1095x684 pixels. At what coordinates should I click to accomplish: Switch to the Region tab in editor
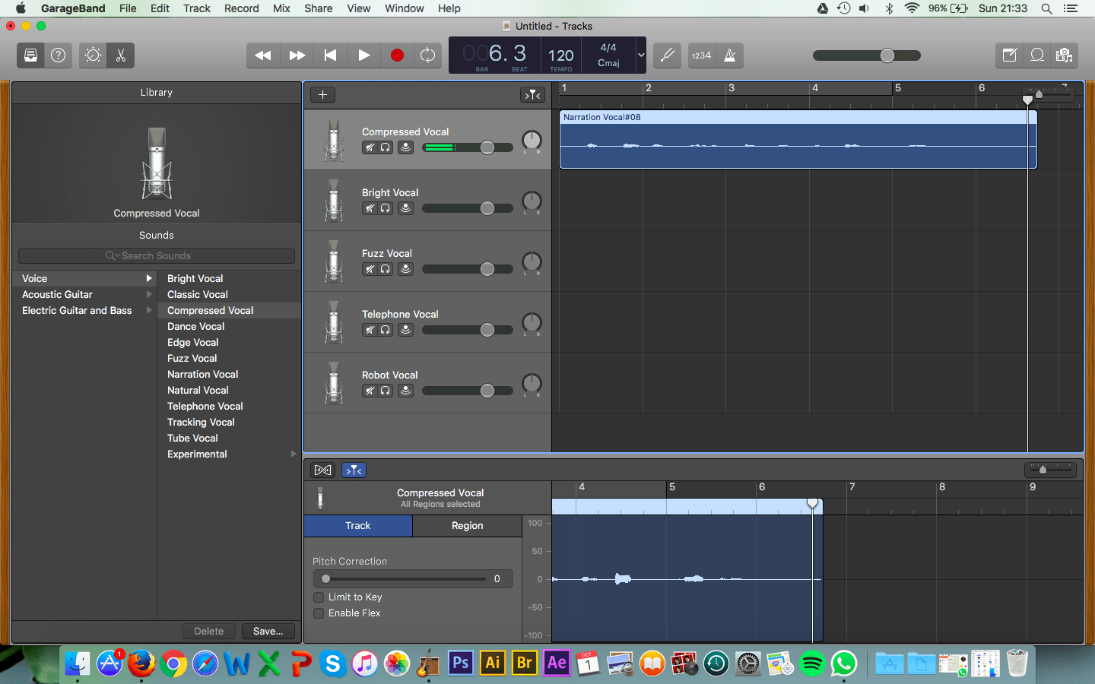(x=468, y=526)
